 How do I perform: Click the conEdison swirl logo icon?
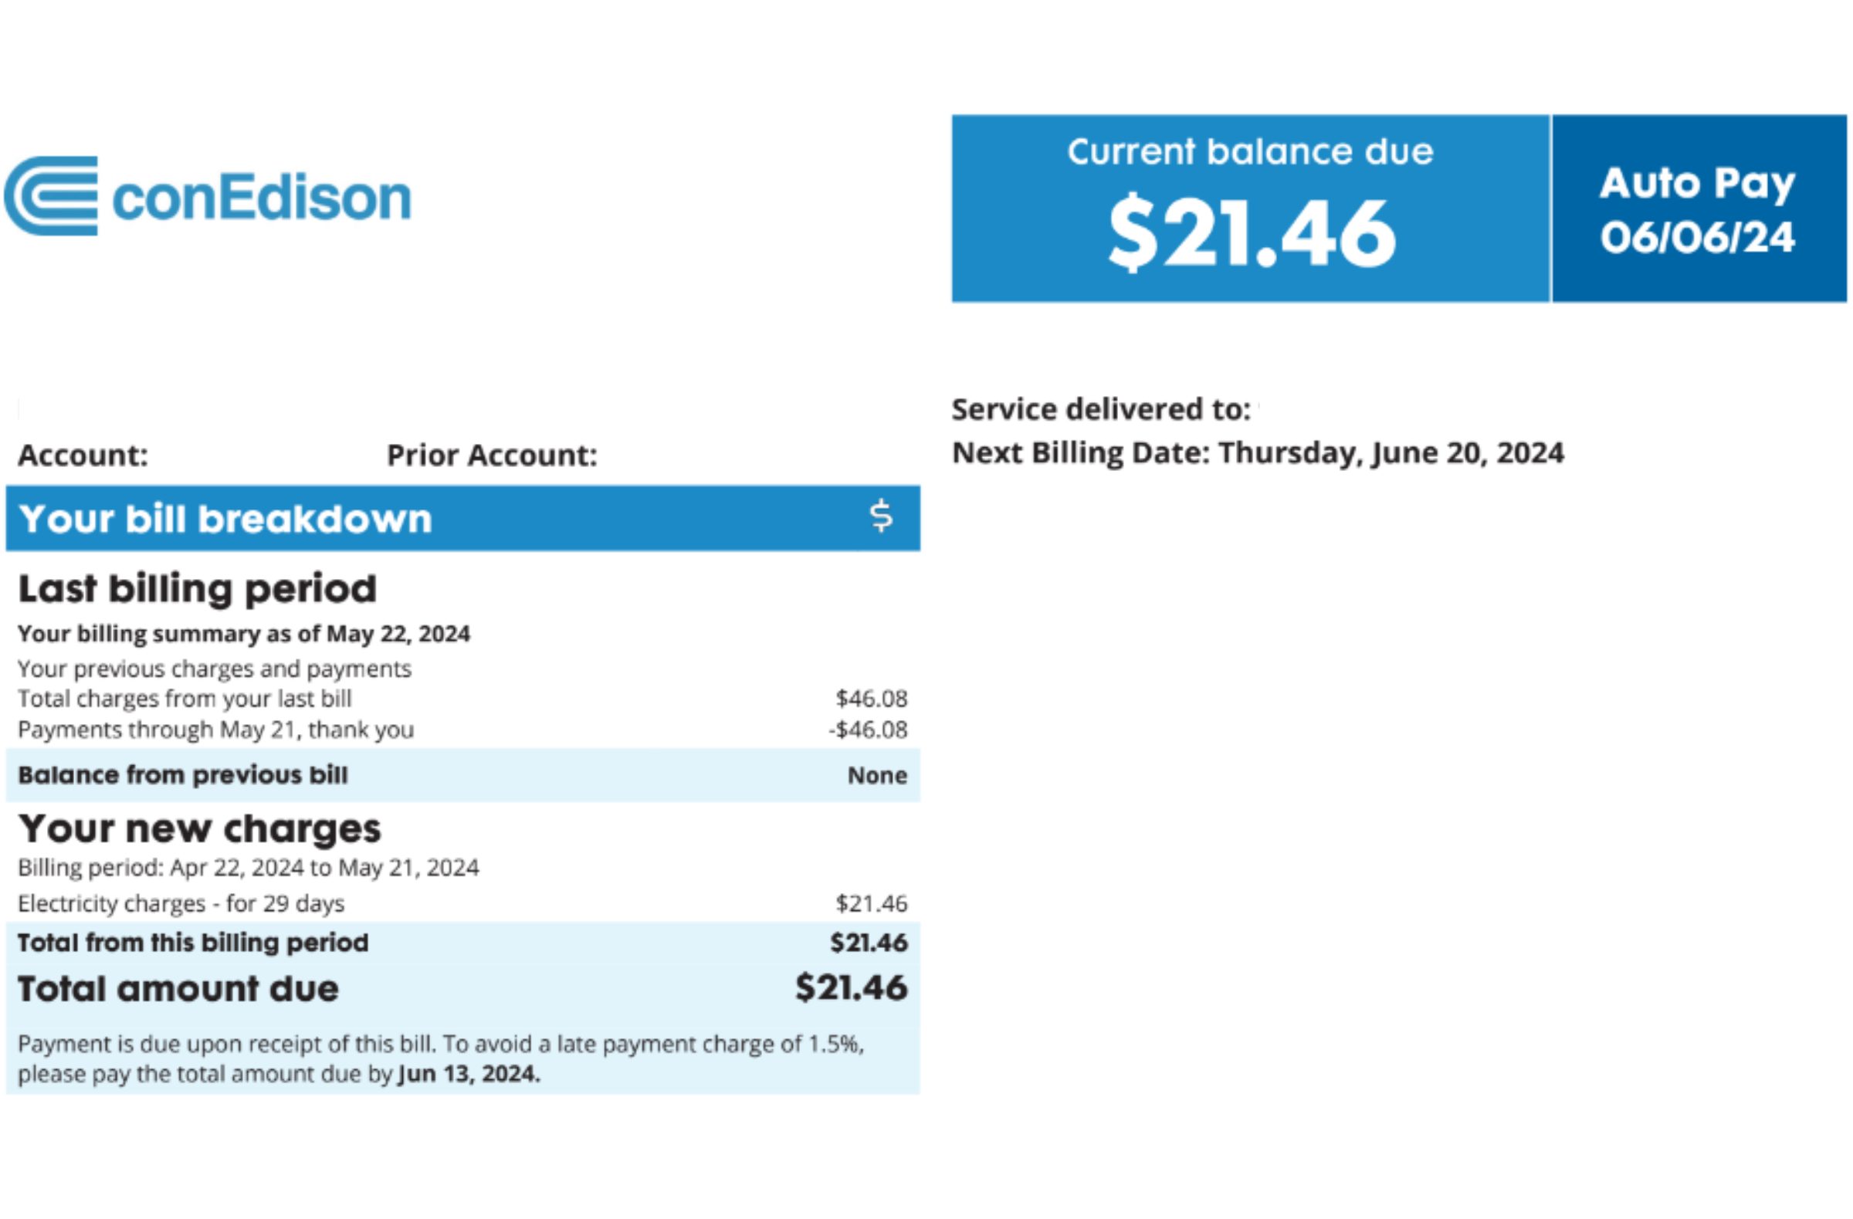(52, 195)
